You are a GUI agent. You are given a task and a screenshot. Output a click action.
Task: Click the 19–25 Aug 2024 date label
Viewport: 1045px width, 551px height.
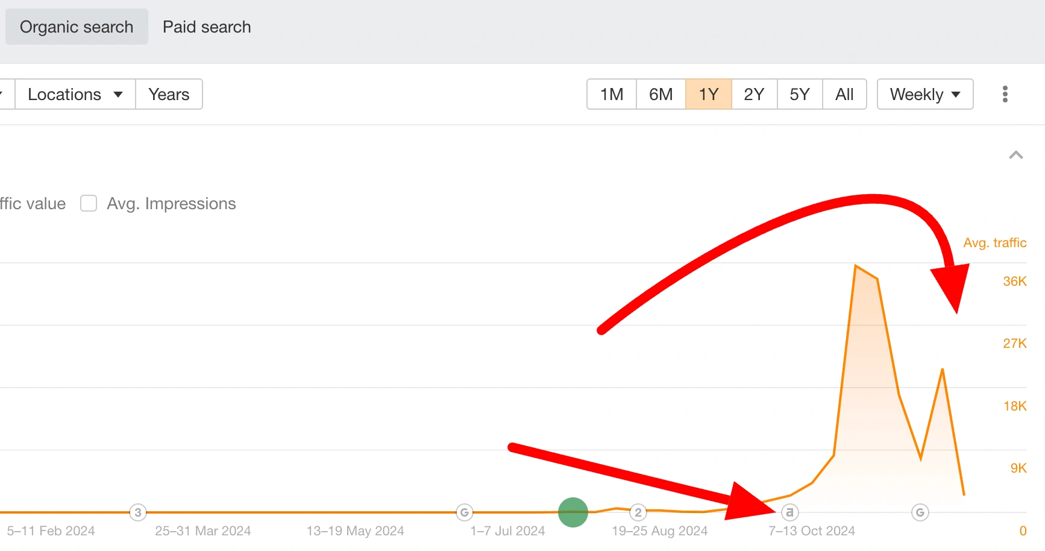(x=660, y=531)
